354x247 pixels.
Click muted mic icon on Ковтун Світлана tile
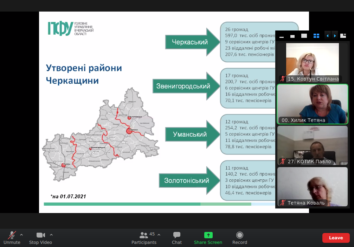(283, 79)
